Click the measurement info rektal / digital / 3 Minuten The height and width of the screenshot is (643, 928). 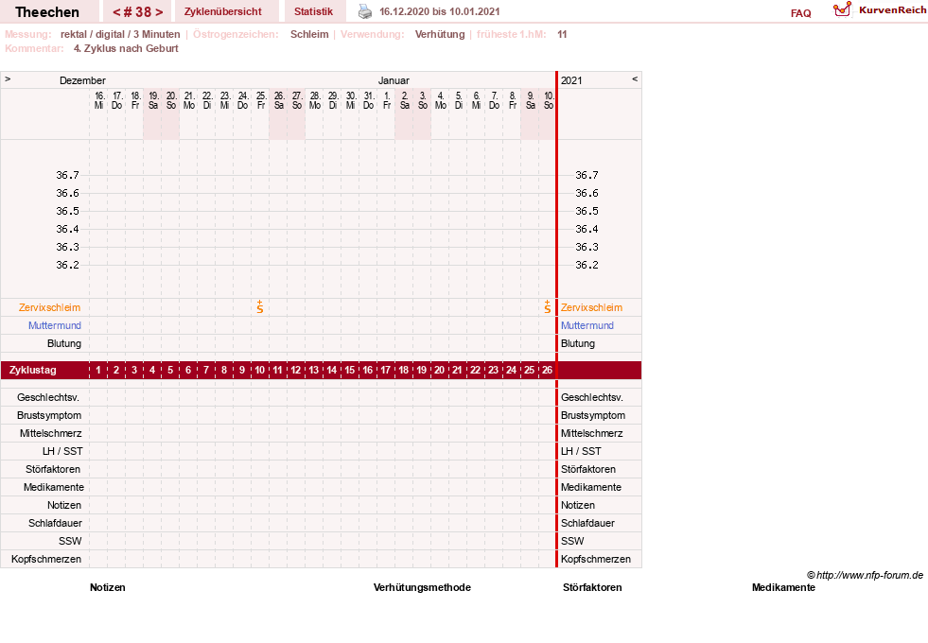[x=120, y=34]
